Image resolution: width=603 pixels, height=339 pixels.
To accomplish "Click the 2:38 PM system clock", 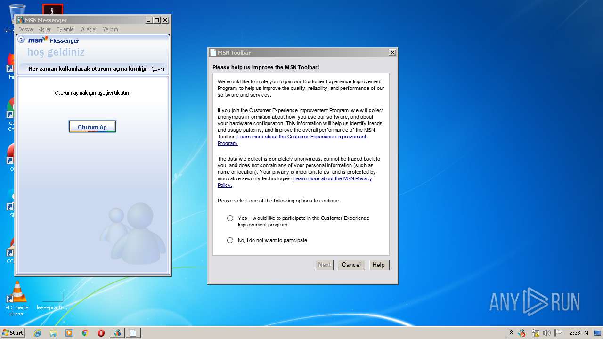I will 579,333.
